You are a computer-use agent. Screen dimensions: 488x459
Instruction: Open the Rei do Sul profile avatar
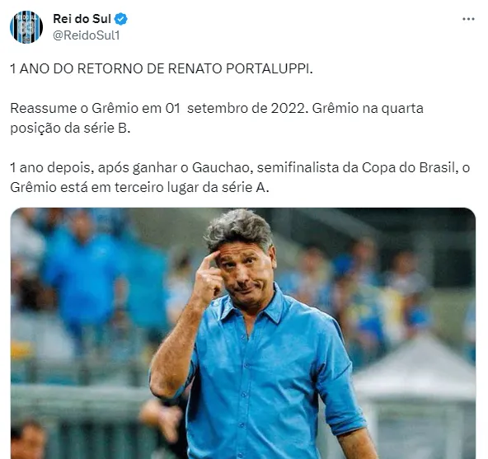(26, 27)
